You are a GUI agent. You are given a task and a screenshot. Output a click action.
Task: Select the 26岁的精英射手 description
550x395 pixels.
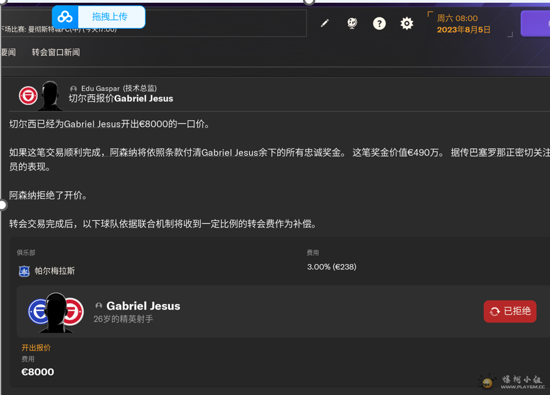pos(123,319)
